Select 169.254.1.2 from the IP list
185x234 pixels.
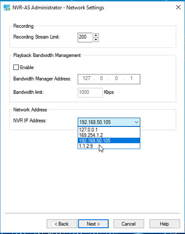[x=109, y=135]
